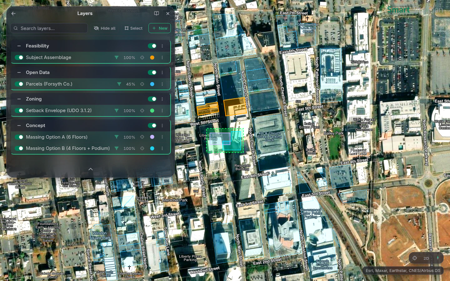Viewport: 450px width, 281px height.
Task: Zoom to Subject Assemblage layer extent
Action: (142, 57)
